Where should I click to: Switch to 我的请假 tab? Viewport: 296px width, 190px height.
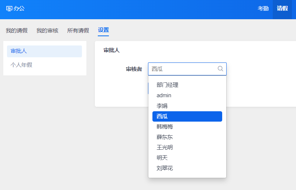[17, 31]
